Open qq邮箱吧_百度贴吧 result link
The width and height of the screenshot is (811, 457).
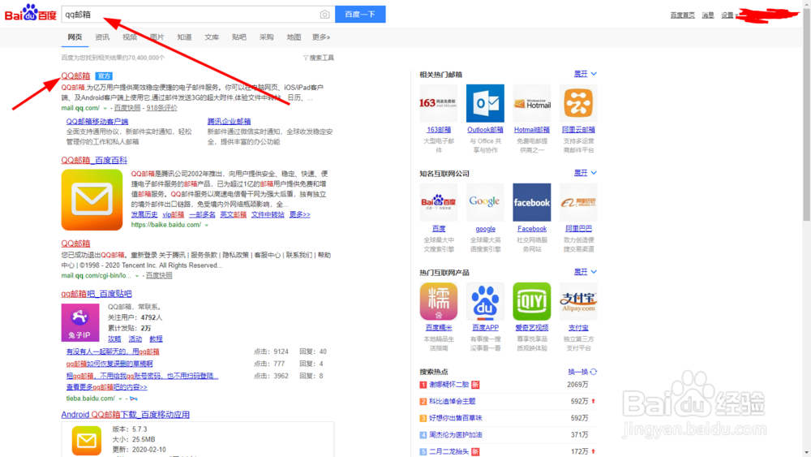pos(97,294)
